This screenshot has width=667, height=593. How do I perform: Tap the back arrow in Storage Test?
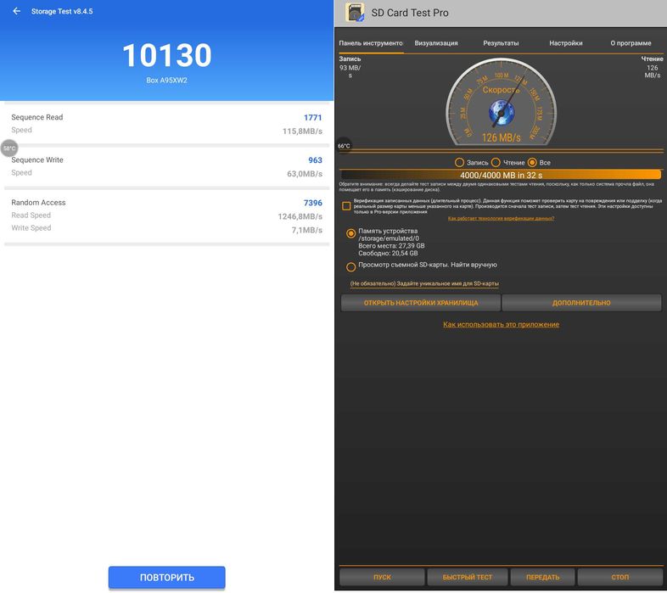click(17, 11)
